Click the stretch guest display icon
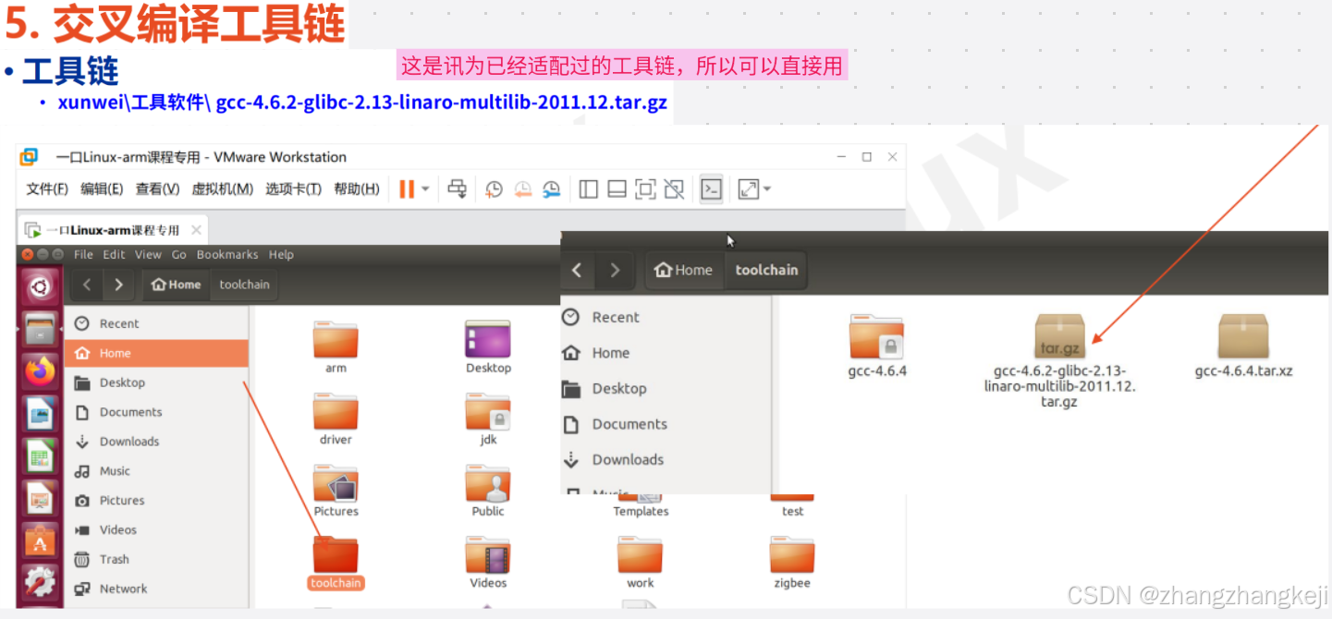Viewport: 1332px width, 619px height. click(749, 189)
